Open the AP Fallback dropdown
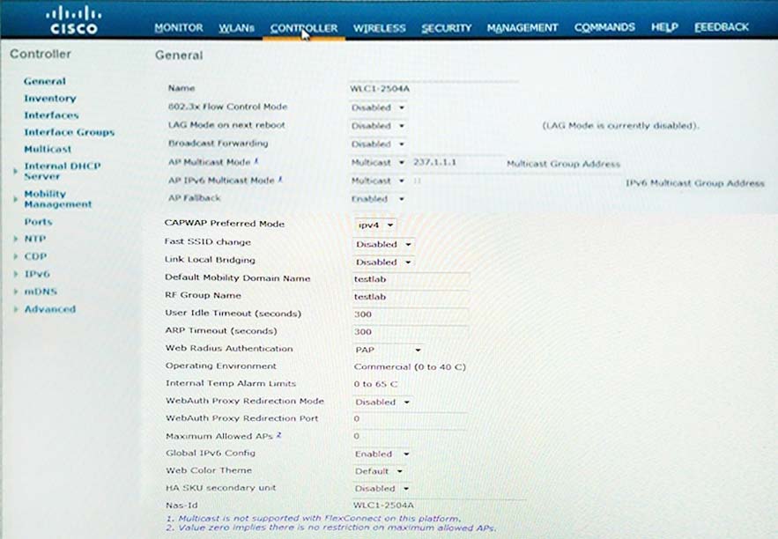778x539 pixels. (378, 199)
